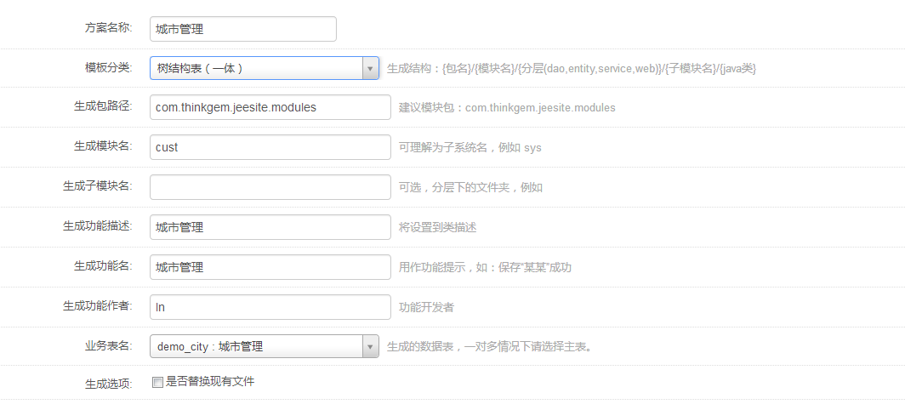
Task: Click the 生成子模块名 label
Action: click(98, 186)
